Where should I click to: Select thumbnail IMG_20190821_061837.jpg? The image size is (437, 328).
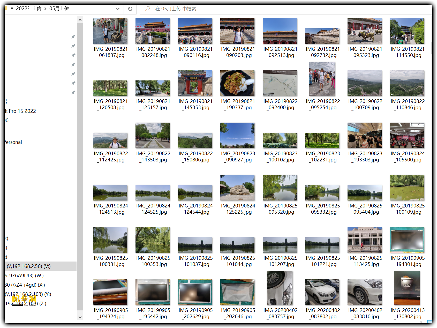110,31
